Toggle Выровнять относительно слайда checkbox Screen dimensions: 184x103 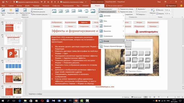pos(61,2)
